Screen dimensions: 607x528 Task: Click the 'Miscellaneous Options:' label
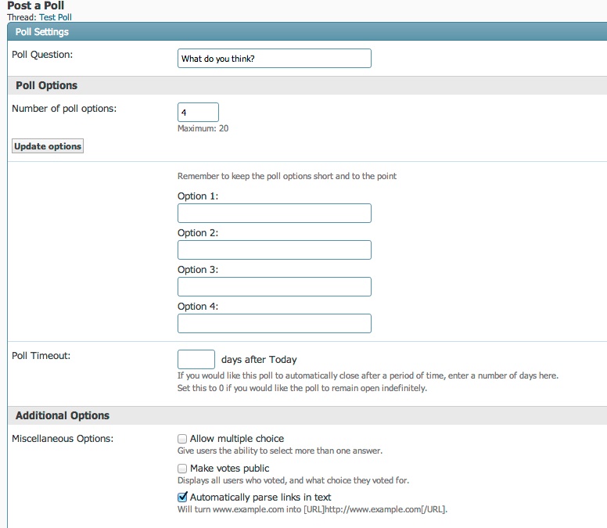tap(62, 438)
